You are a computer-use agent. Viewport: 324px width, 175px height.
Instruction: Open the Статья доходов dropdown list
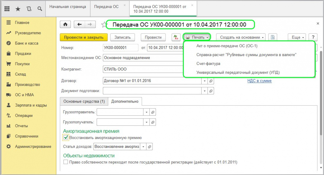click(143, 147)
